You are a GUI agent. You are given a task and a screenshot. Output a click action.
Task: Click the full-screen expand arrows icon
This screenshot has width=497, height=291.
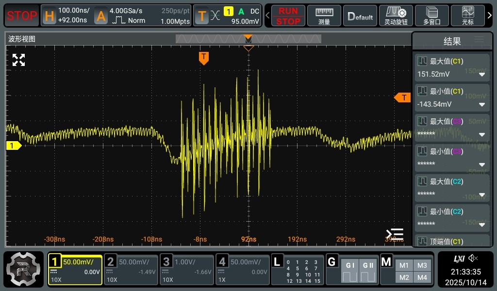pyautogui.click(x=18, y=60)
